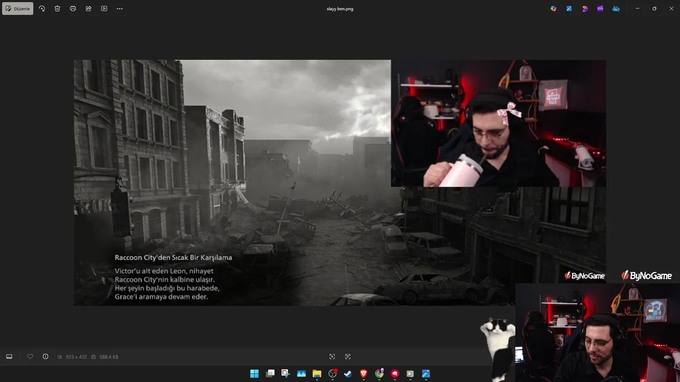680x382 pixels.
Task: Show file info with the info icon
Action: point(46,357)
